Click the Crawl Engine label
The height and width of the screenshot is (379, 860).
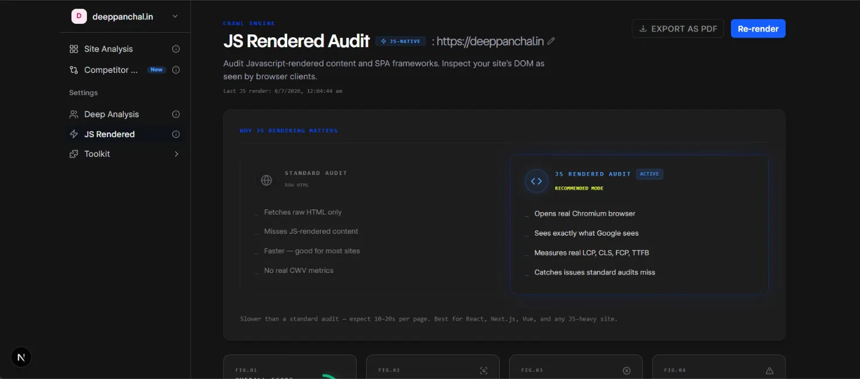point(249,23)
